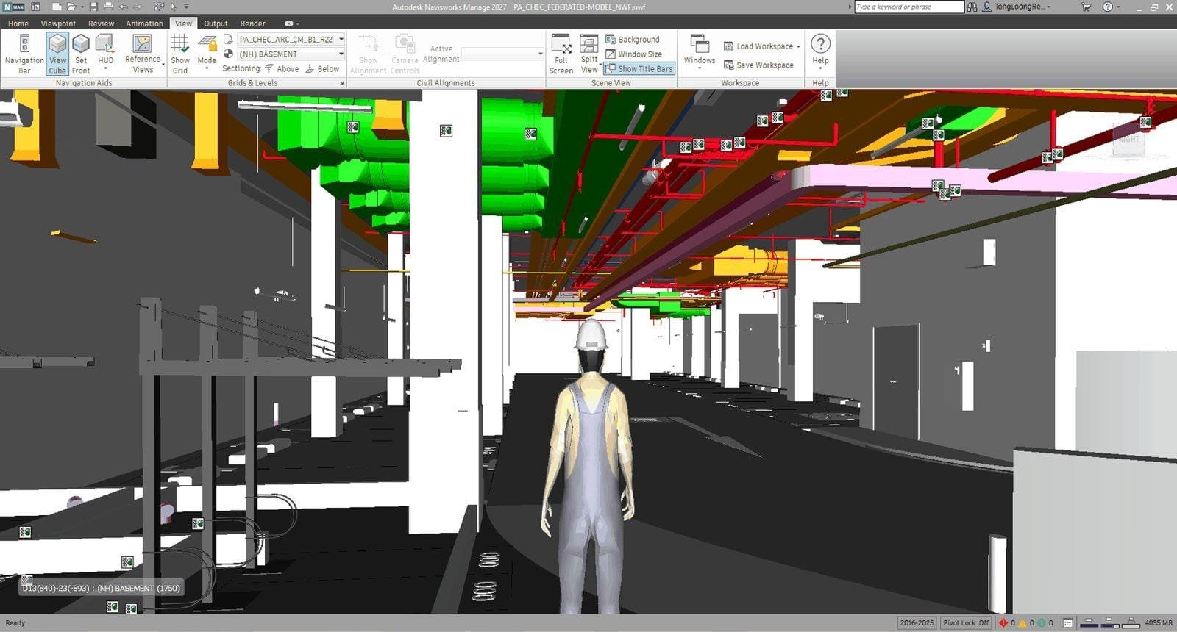Click the Window Size icon button

(633, 54)
